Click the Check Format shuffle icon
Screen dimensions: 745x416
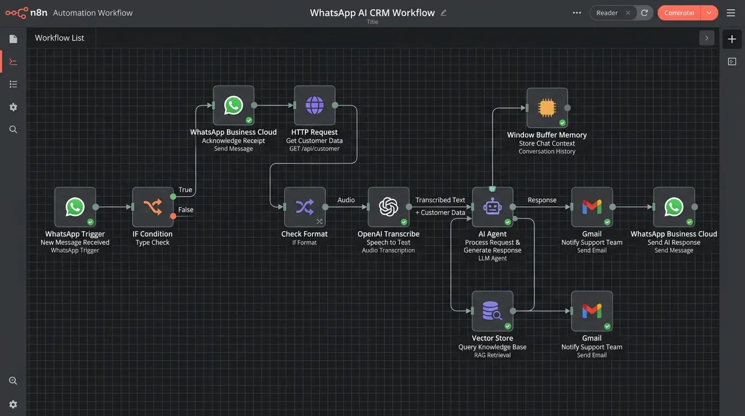305,206
